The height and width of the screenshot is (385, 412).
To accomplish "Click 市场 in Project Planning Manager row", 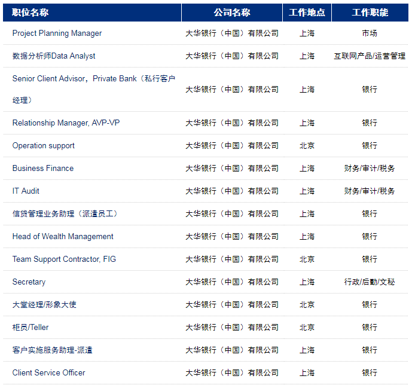I will click(370, 33).
